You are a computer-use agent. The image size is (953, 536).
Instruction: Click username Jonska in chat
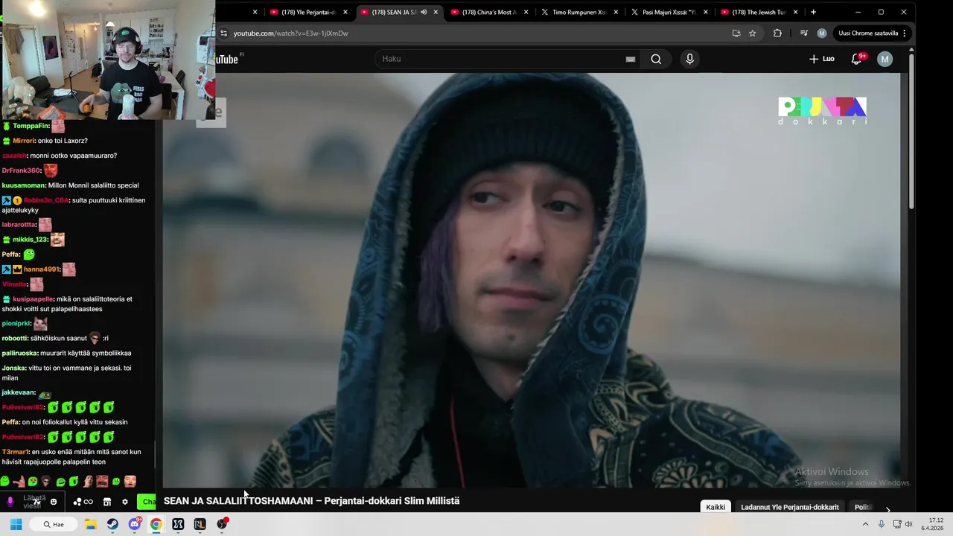13,368
